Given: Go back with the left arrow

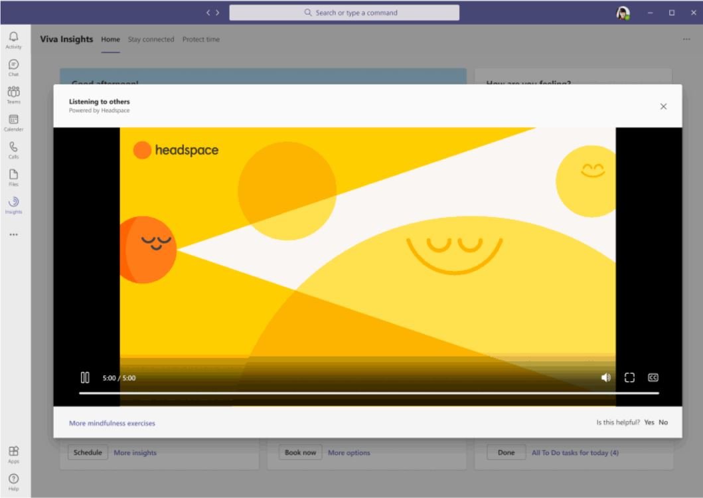Looking at the screenshot, I should (208, 13).
